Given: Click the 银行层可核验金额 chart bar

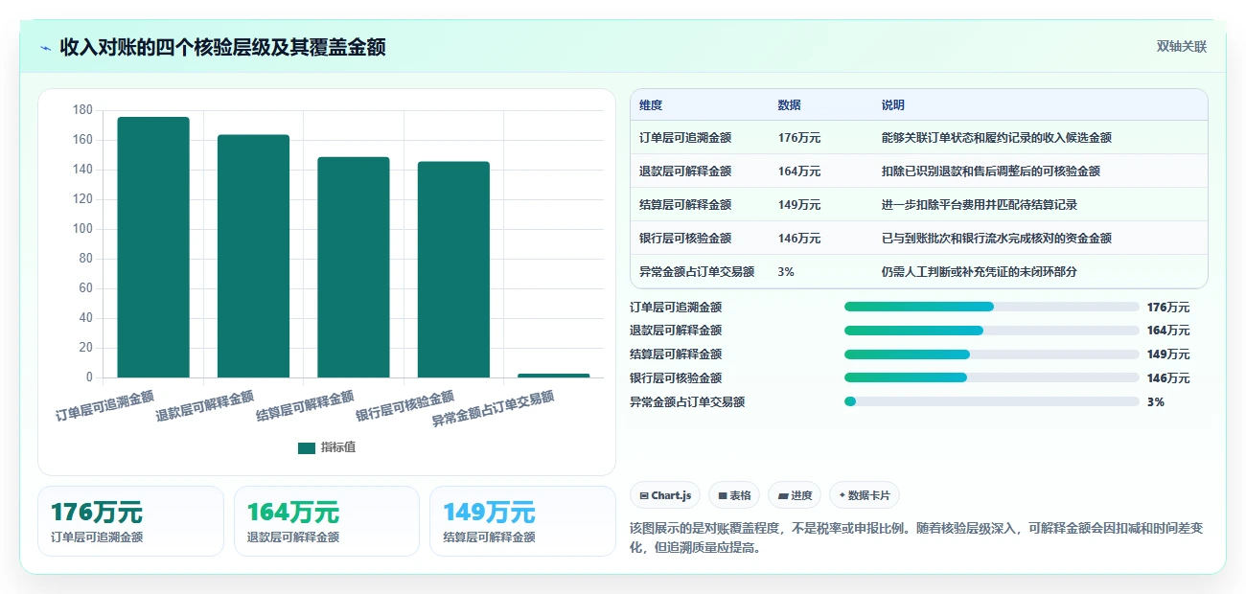Looking at the screenshot, I should tap(453, 269).
